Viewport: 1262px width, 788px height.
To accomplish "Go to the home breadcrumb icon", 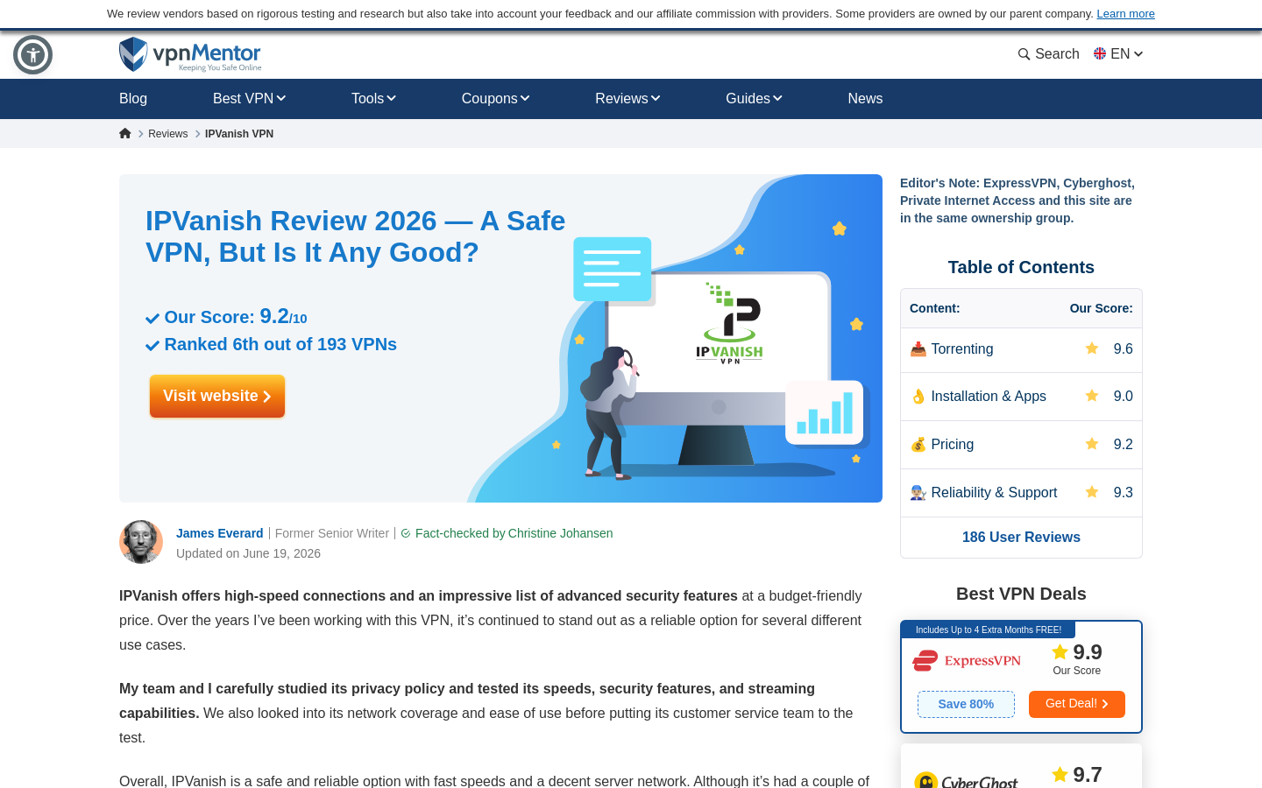I will 125,133.
